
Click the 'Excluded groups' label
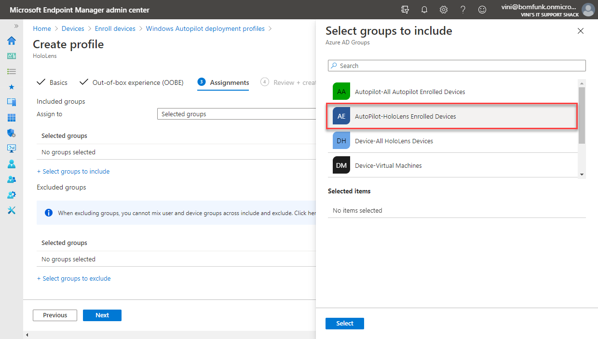[x=61, y=187]
